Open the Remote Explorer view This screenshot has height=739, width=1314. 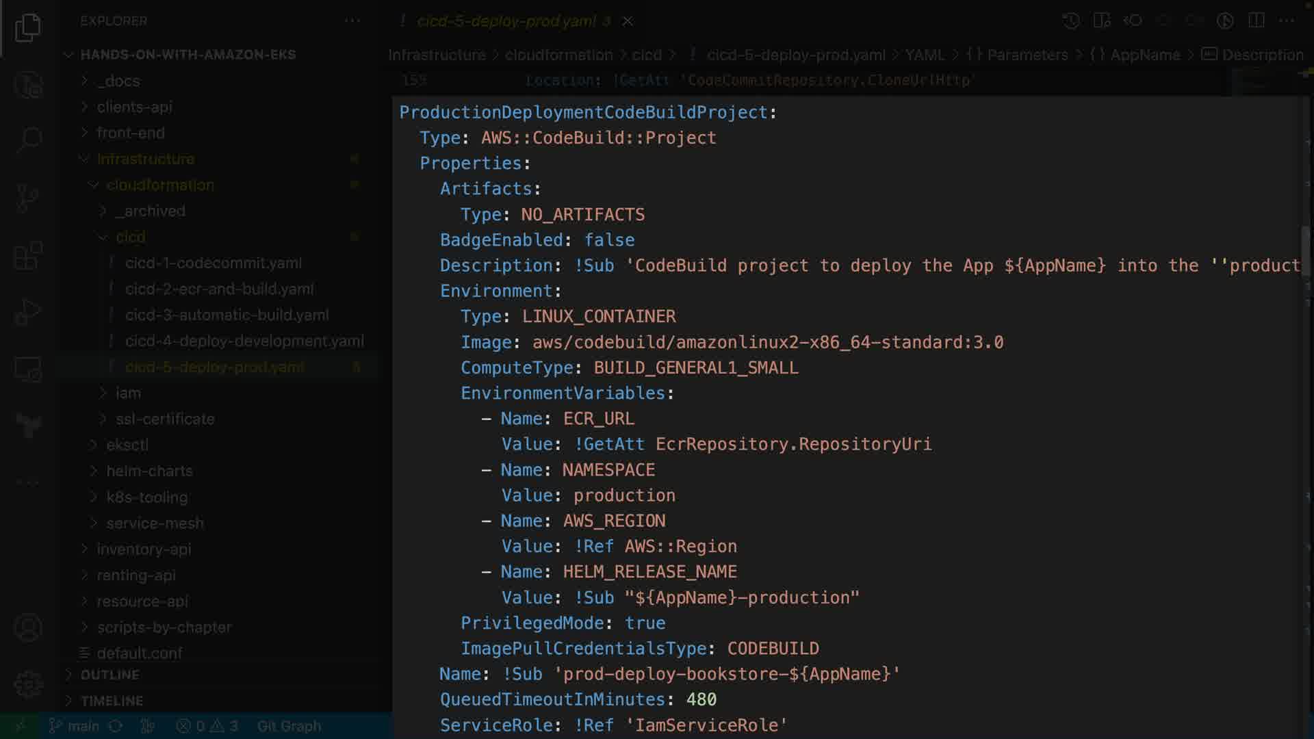[x=28, y=369]
